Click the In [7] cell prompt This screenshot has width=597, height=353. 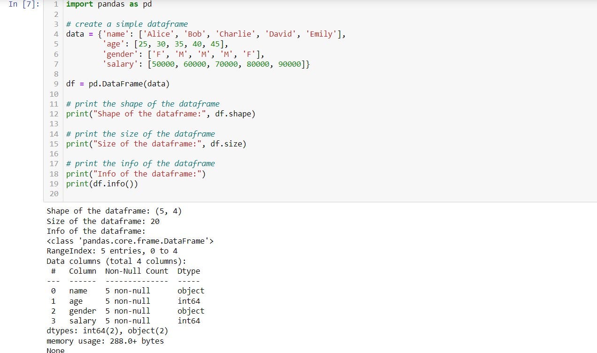24,4
